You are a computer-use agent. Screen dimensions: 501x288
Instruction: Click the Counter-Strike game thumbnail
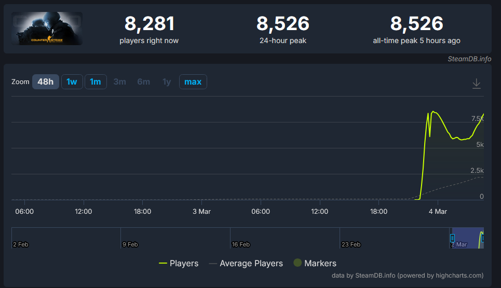point(47,29)
